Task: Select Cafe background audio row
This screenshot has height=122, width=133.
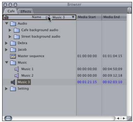Action: [x=40, y=30]
